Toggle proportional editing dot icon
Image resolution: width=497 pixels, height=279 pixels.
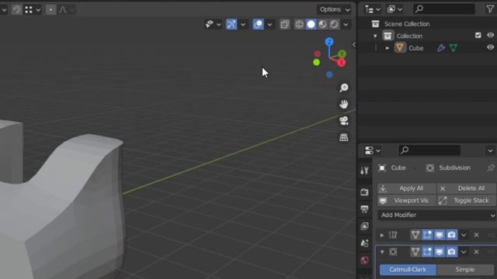(x=50, y=10)
